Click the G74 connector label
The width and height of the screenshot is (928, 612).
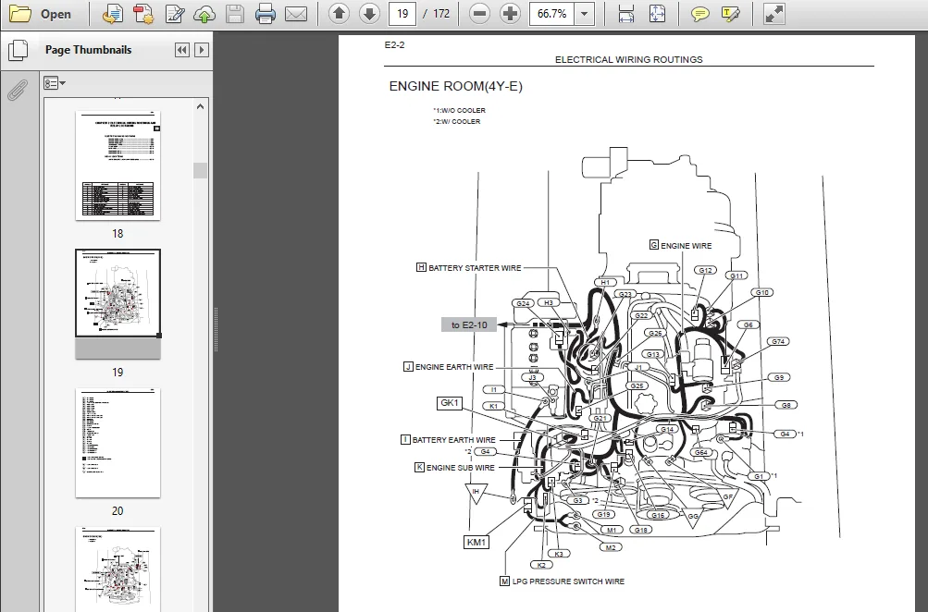778,341
